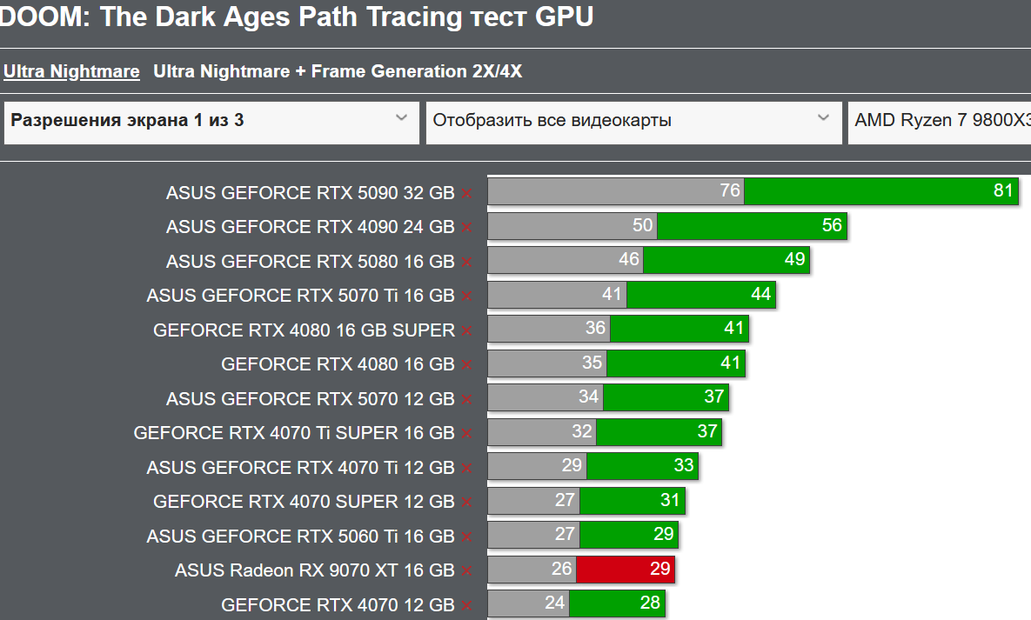Select Ultra Nightmare + Frame Generation 2X/4X tab
The height and width of the screenshot is (620, 1031).
pos(338,71)
